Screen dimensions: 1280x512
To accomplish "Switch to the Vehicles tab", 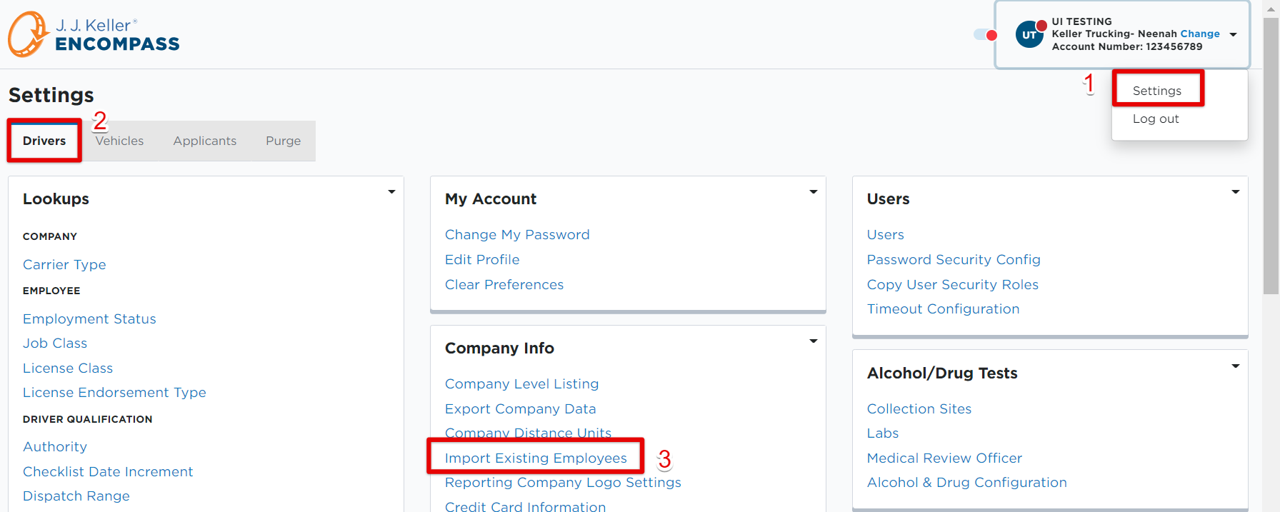I will 119,141.
